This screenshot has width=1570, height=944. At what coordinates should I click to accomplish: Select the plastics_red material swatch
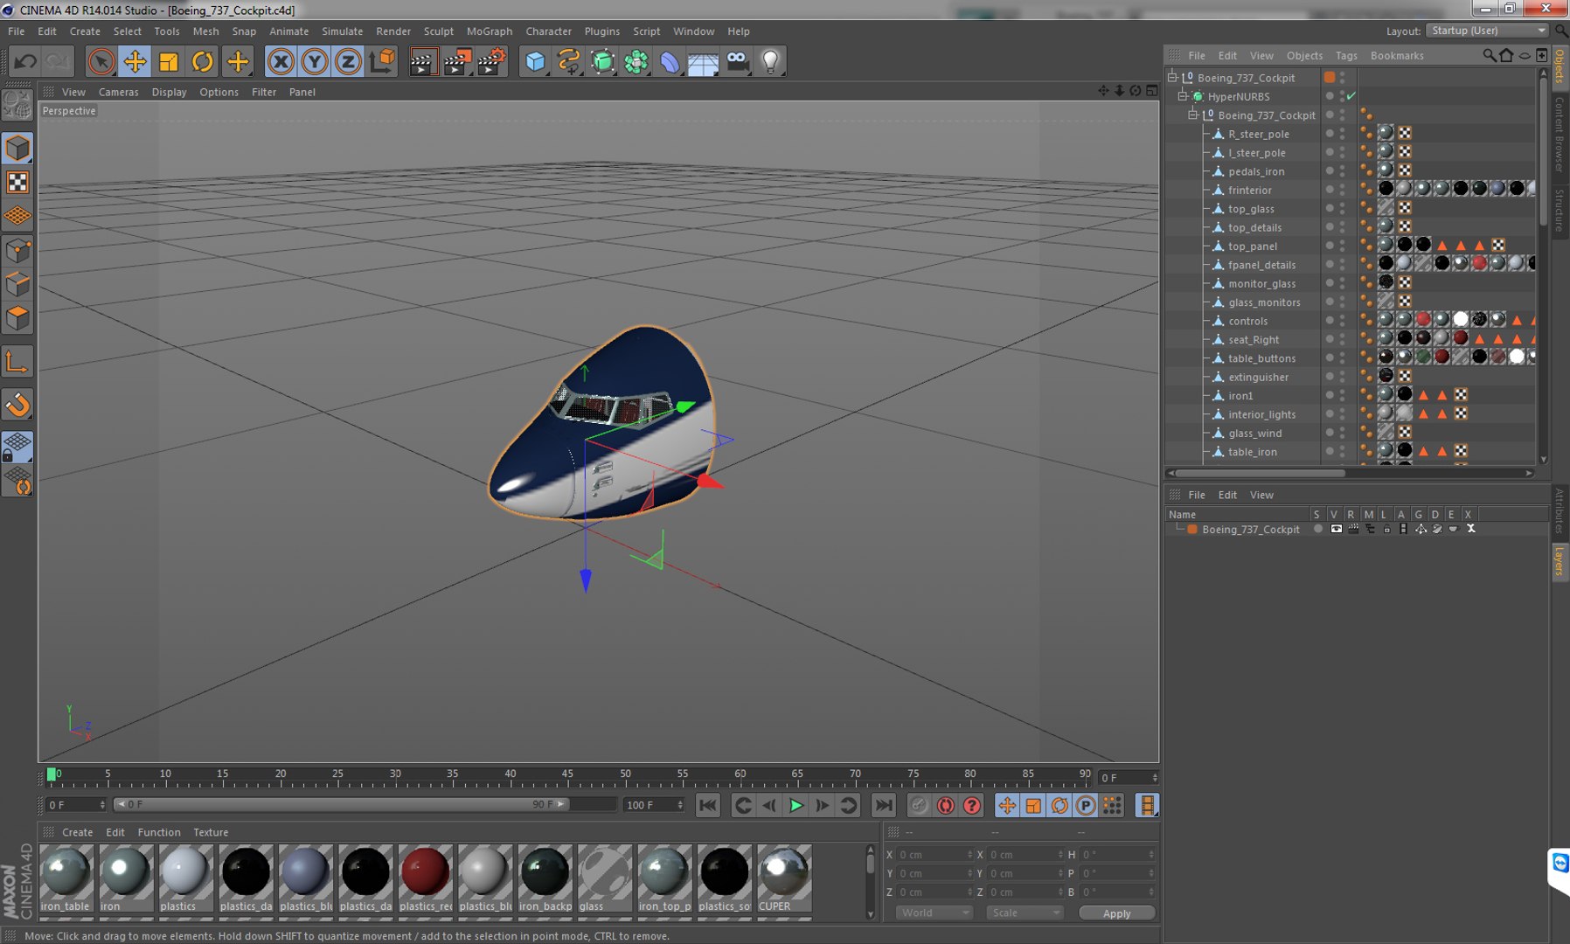426,878
